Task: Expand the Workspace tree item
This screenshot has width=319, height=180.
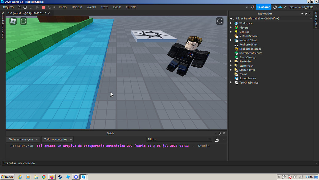Action: click(x=231, y=23)
